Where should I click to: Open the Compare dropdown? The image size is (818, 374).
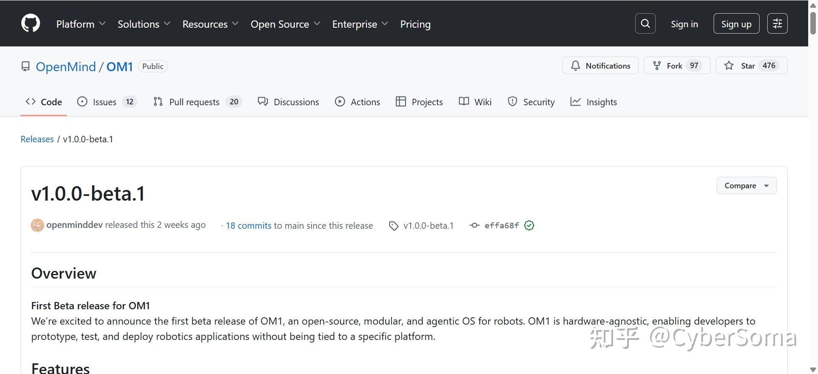click(746, 186)
